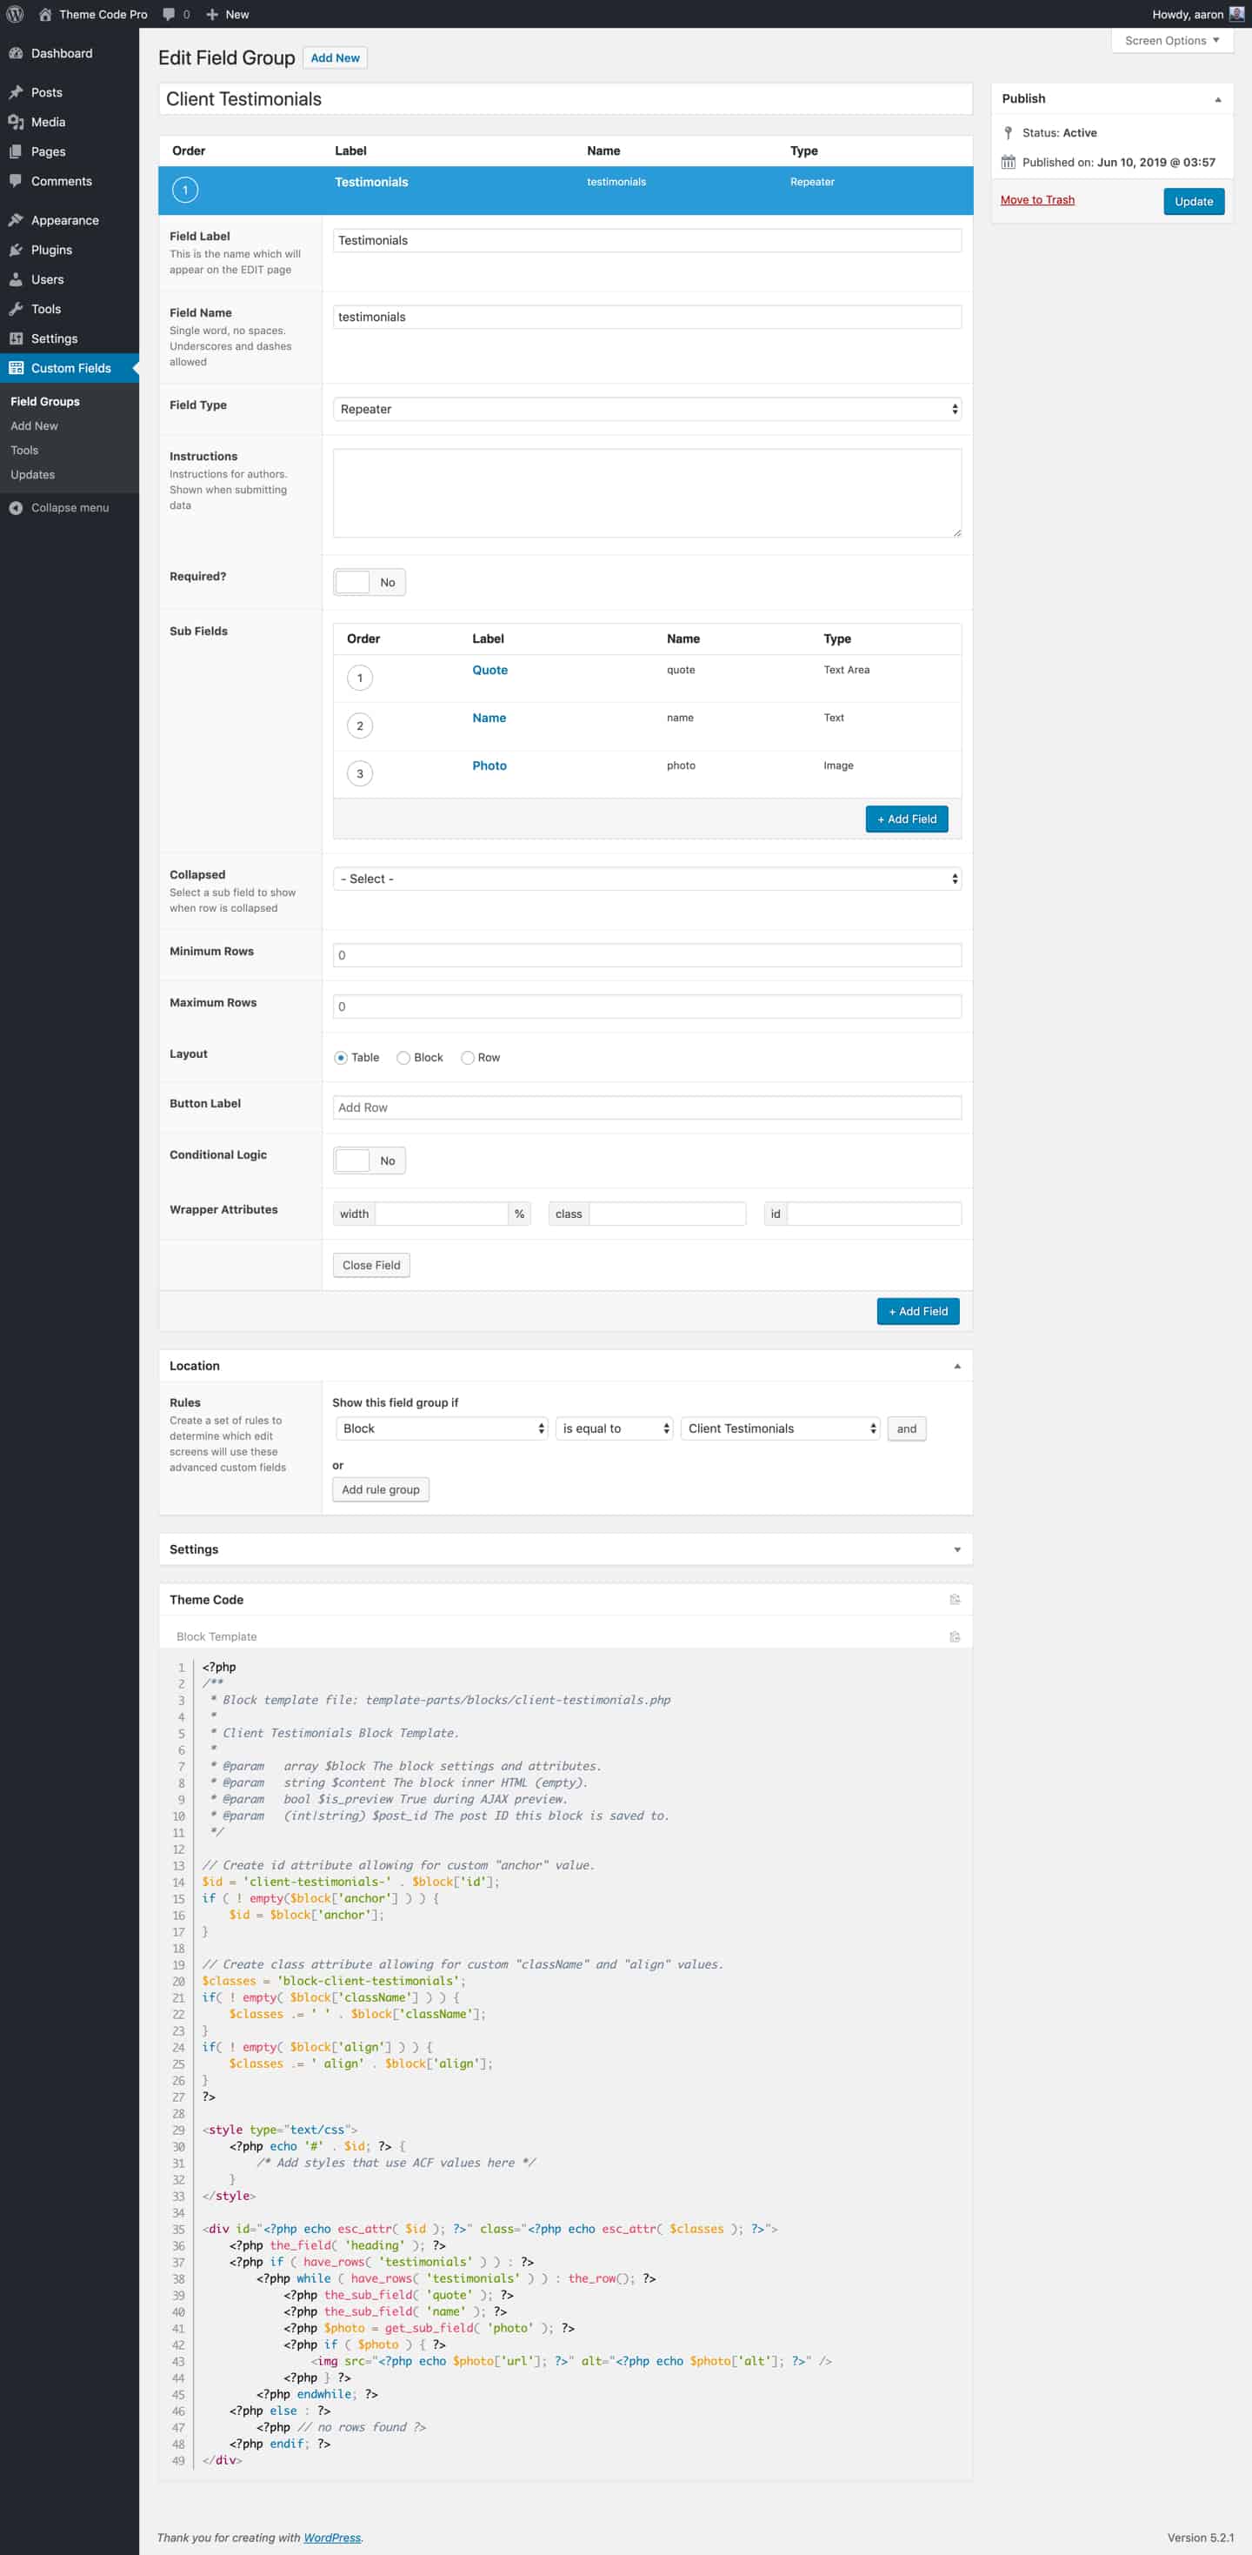Viewport: 1252px width, 2555px height.
Task: Click the Close Field button
Action: [x=370, y=1266]
